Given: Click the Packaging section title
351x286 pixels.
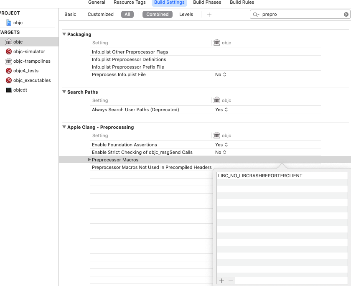Looking at the screenshot, I should click(x=79, y=34).
